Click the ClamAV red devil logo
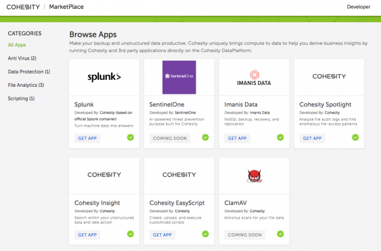This screenshot has width=381, height=251. point(254,176)
